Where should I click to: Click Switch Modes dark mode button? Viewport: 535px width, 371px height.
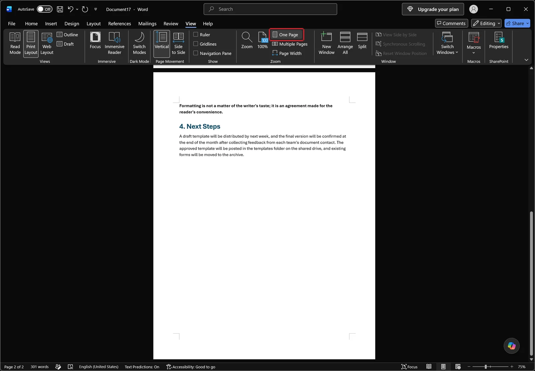click(x=139, y=43)
